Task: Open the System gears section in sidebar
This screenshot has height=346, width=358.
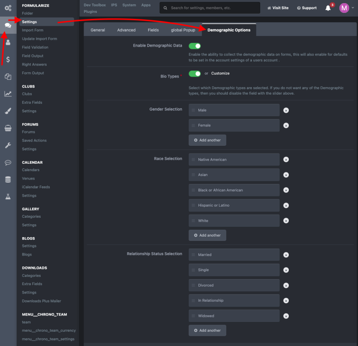Action: 8,8
